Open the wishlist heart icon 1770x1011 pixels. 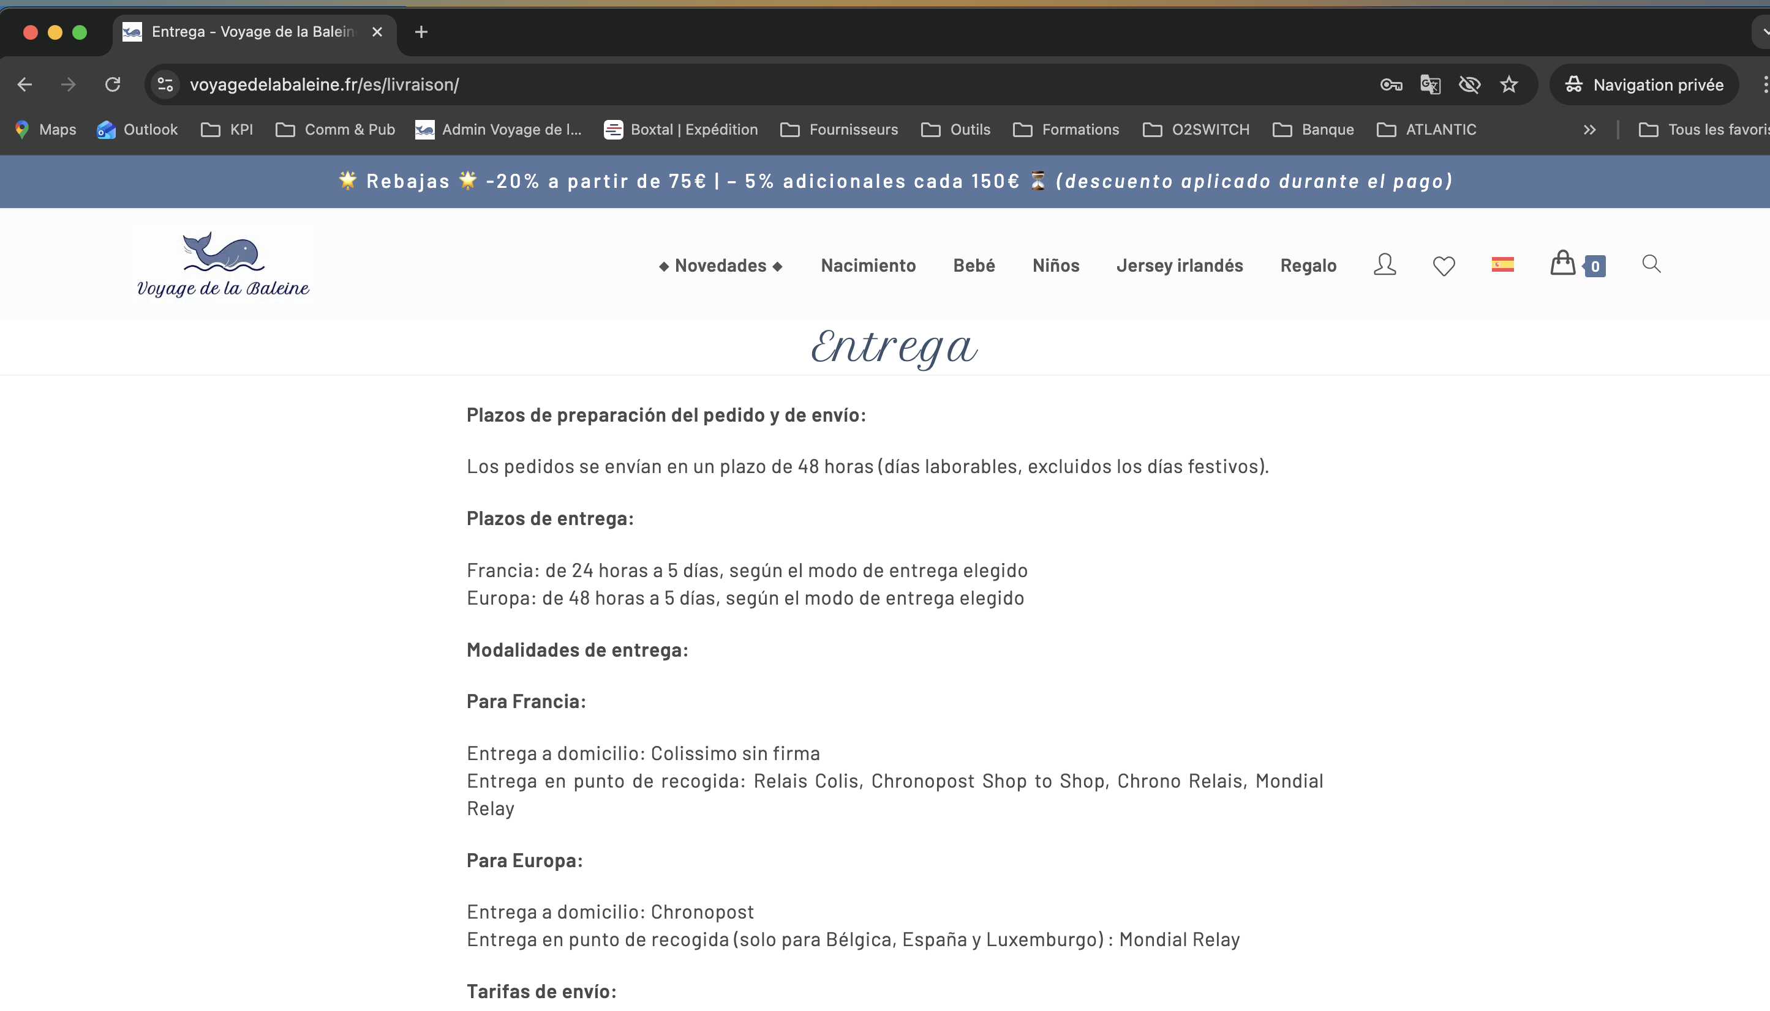(x=1444, y=266)
